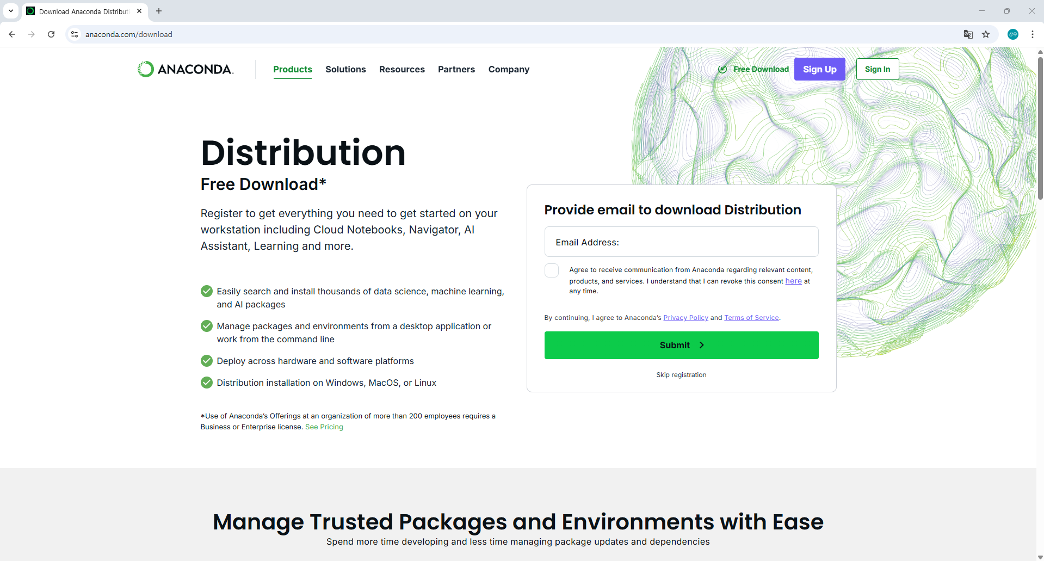
Task: Open the Resources menu
Action: coord(402,70)
